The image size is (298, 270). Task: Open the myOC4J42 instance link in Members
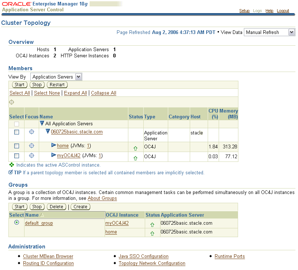69,156
